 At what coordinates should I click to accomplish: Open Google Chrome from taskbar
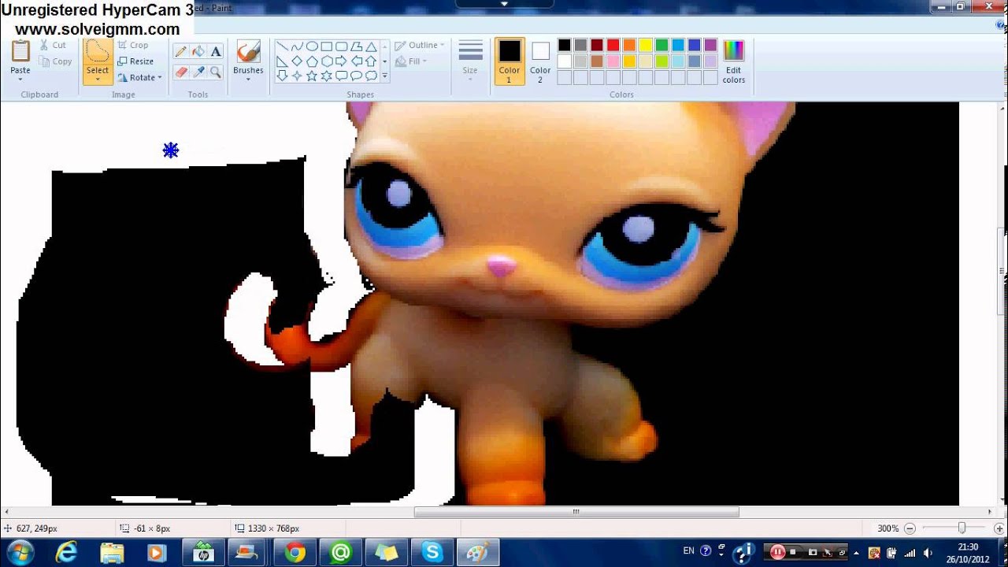(x=295, y=553)
